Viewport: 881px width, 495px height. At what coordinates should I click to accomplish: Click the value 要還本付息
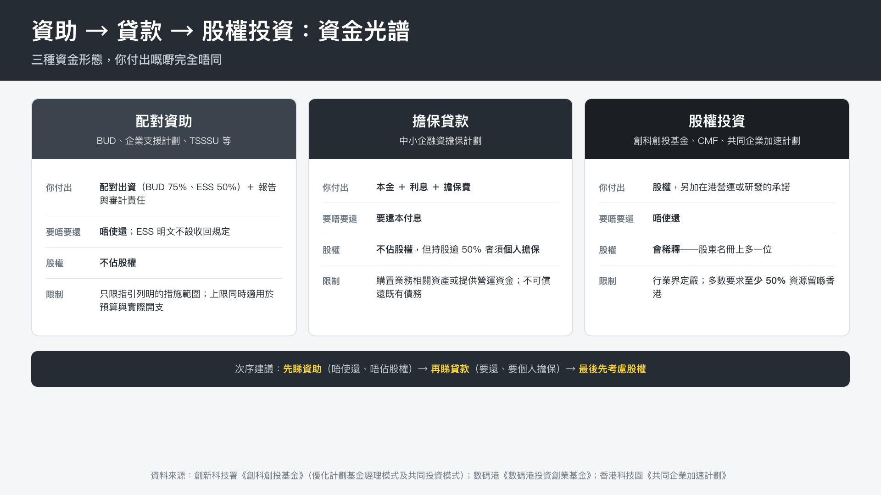(399, 218)
